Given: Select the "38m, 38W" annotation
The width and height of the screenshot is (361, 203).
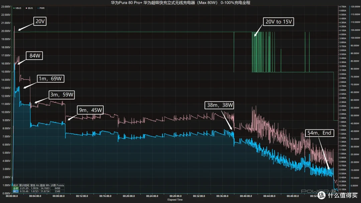Looking at the screenshot, I should coord(219,105).
